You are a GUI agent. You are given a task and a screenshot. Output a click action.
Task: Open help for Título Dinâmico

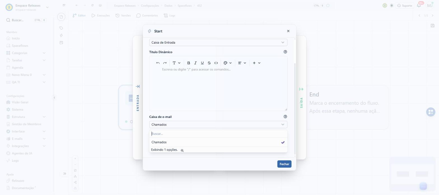(285, 52)
